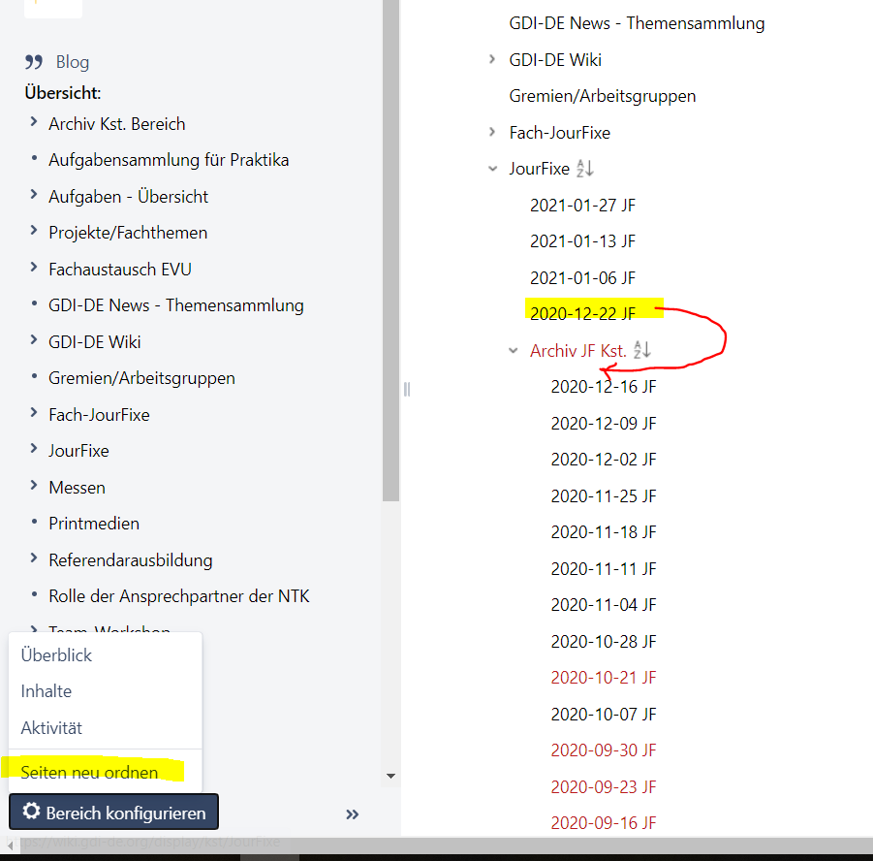This screenshot has width=873, height=861.
Task: Click the gear icon on Bereich konfigurieren
Action: tap(31, 812)
